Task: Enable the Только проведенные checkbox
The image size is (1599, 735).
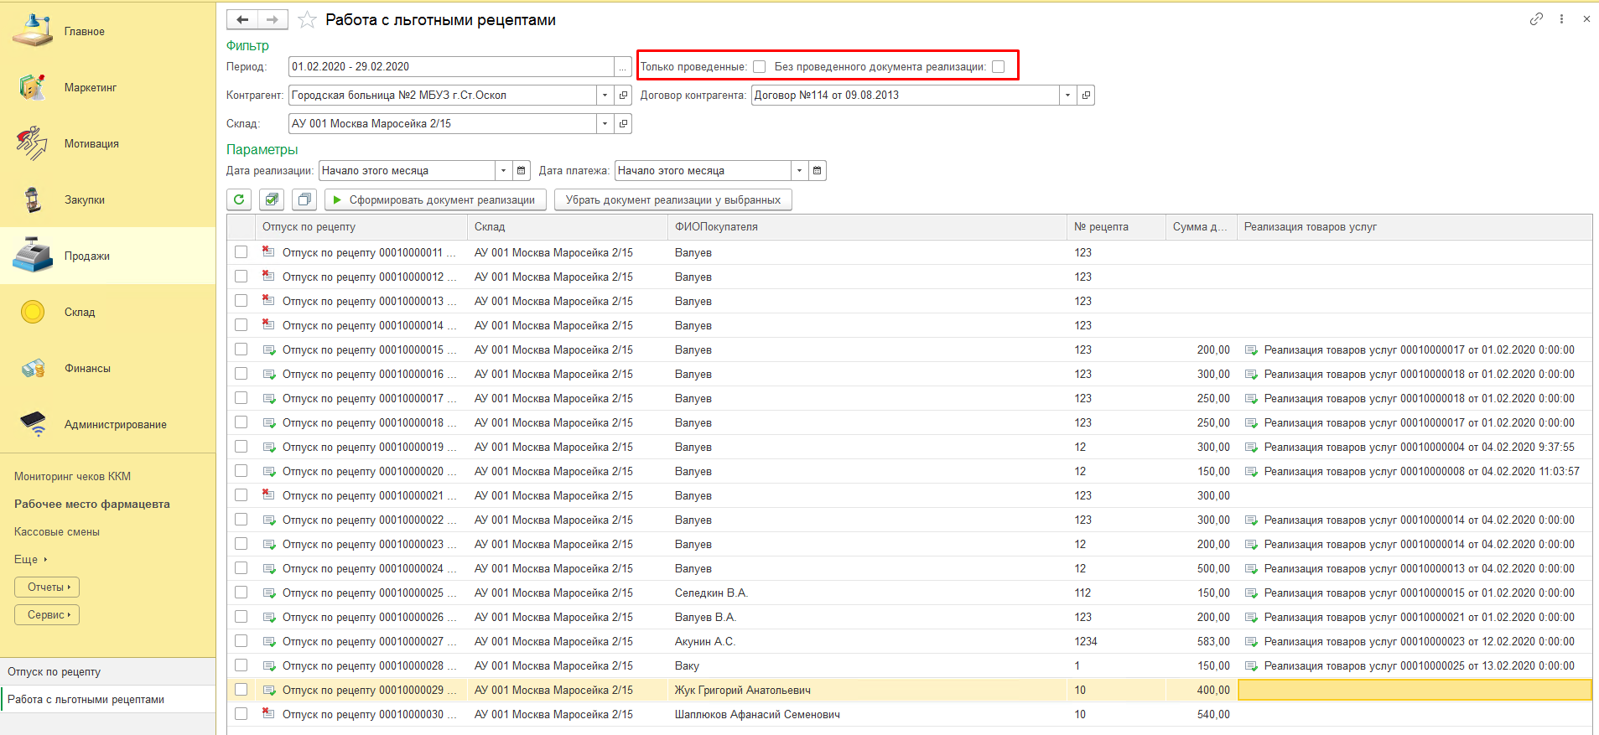Action: (x=759, y=67)
